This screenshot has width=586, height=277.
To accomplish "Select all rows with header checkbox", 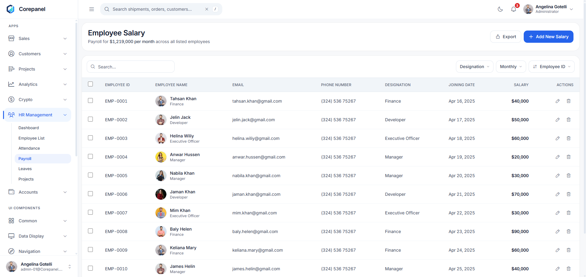I will [x=90, y=84].
